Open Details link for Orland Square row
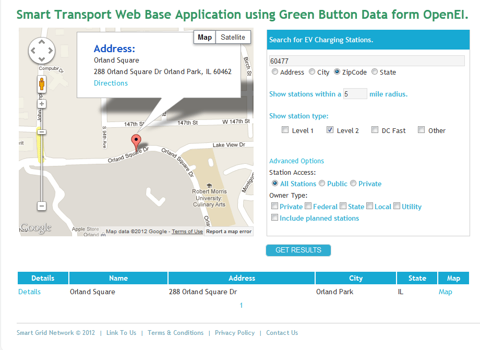This screenshot has width=480, height=350. coord(29,292)
